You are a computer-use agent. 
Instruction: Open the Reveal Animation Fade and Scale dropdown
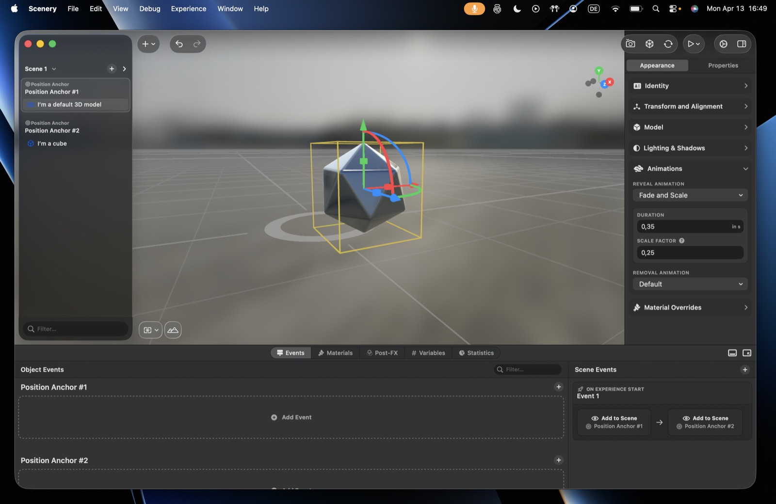[x=690, y=195]
